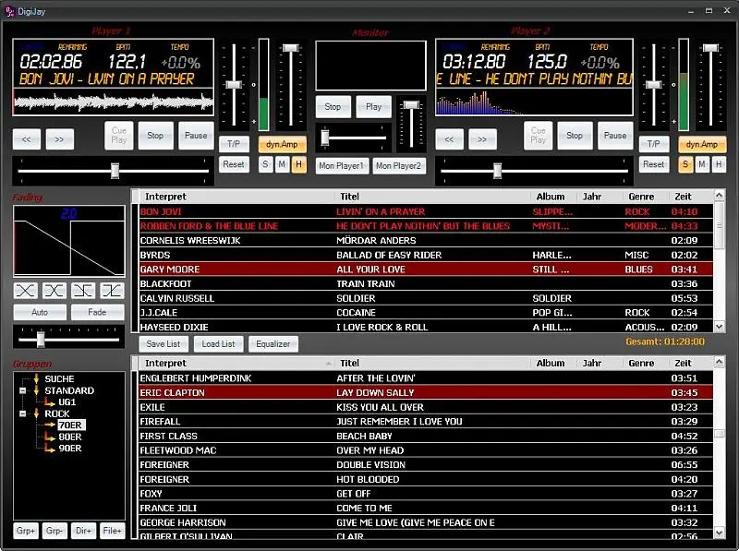Screen dimensions: 739x551
Task: Collapse the STANDARD group in tree
Action: coord(22,390)
